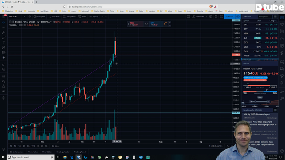The width and height of the screenshot is (285, 160).
Task: Open the TradingView hamburger menu
Action: point(4,16)
